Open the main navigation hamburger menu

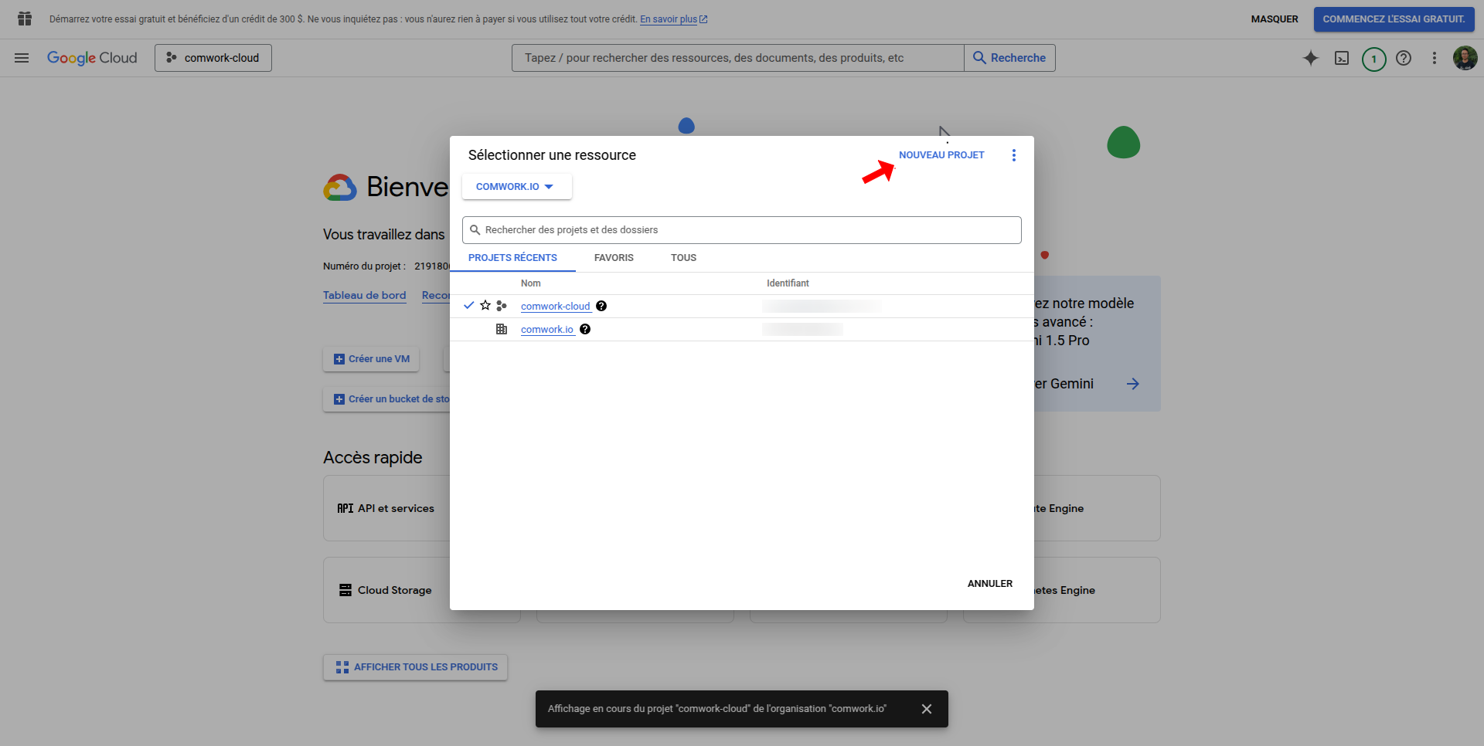(x=22, y=58)
